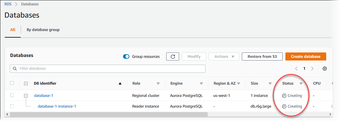Click the Status column sort icon
Image resolution: width=340 pixels, height=121 pixels.
click(301, 84)
